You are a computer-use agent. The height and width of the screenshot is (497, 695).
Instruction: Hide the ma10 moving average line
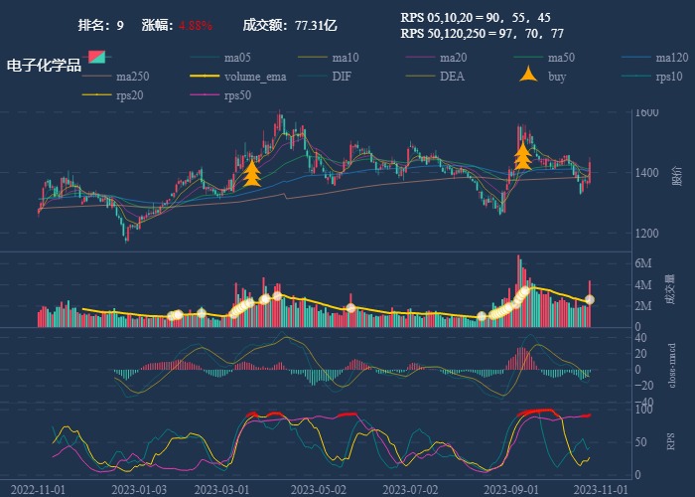[x=345, y=58]
